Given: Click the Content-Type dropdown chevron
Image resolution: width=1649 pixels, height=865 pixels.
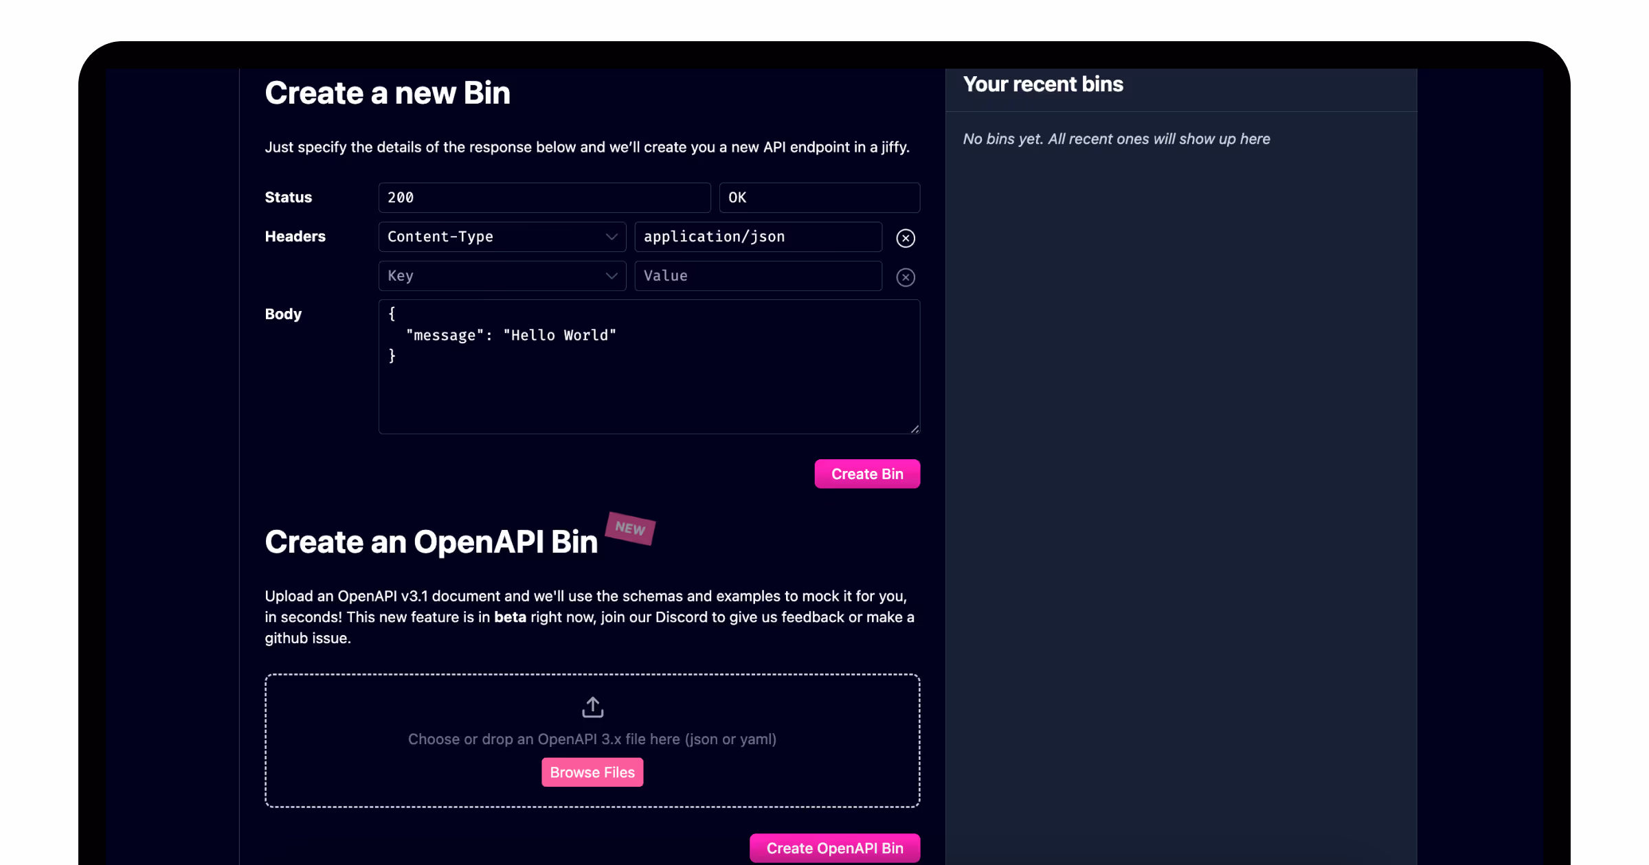Looking at the screenshot, I should pos(611,237).
